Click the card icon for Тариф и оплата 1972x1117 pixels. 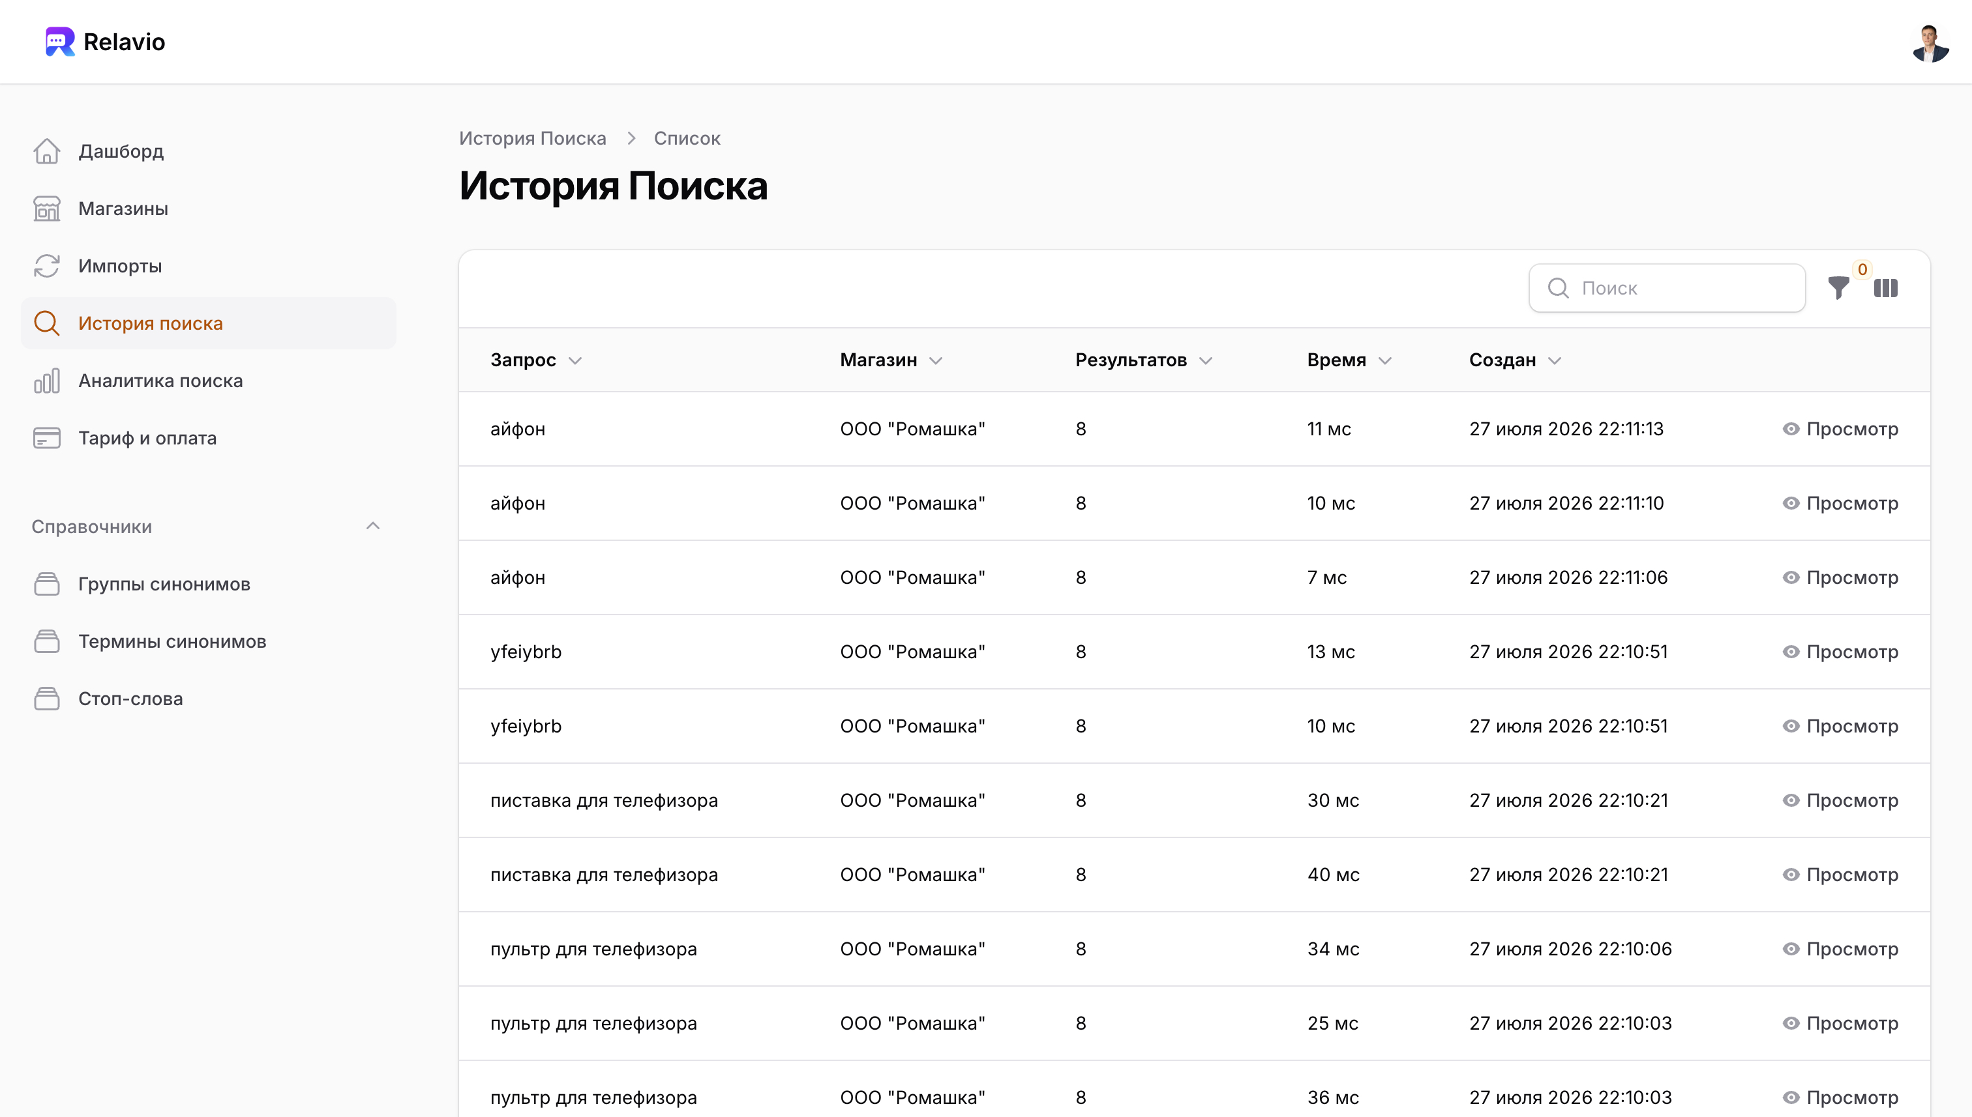coord(47,438)
